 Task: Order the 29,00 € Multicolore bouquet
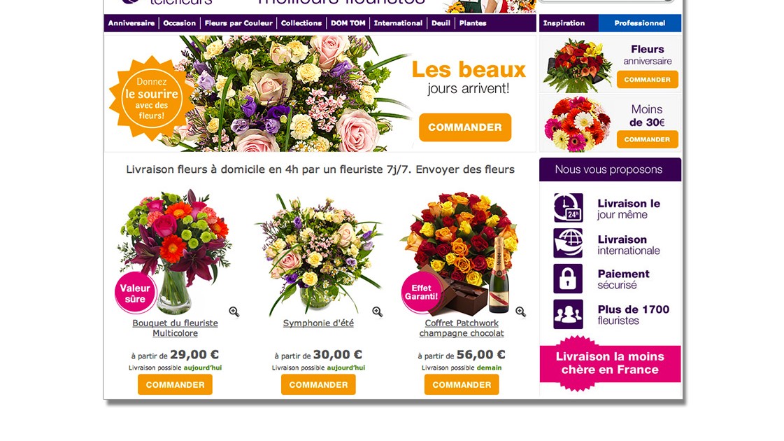coord(175,385)
